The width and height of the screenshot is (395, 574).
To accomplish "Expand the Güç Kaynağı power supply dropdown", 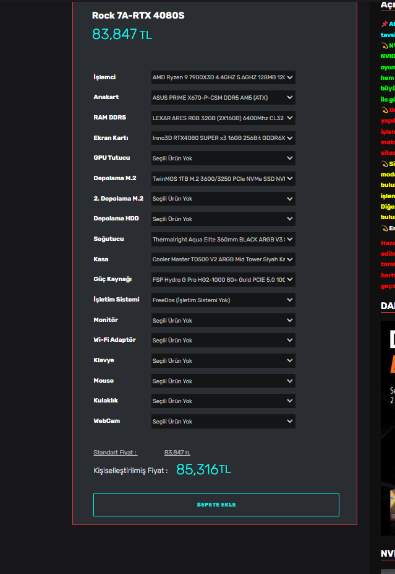I will point(223,280).
